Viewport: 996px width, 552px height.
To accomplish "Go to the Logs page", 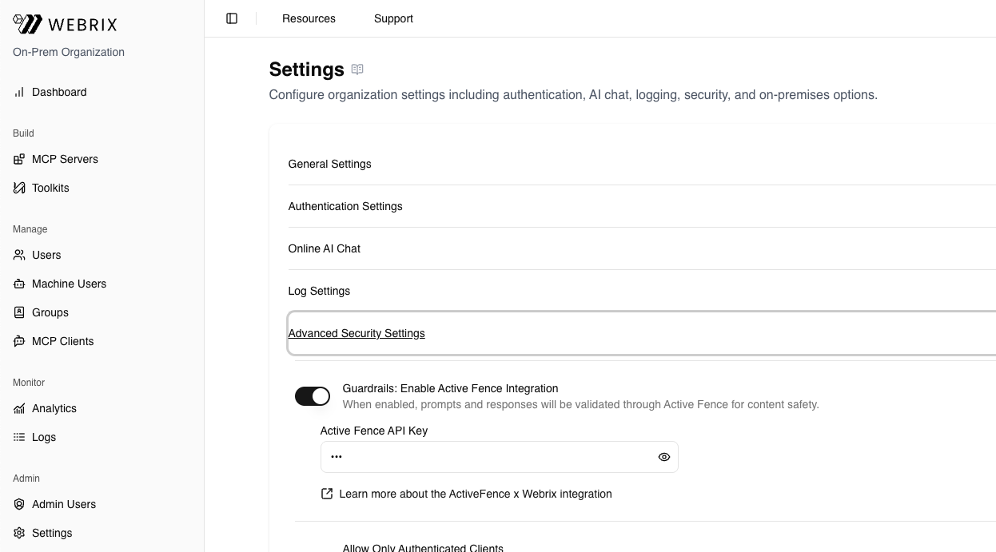I will [x=43, y=437].
